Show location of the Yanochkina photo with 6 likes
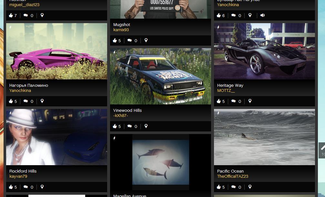This screenshot has width=325, height=197. click(x=250, y=15)
